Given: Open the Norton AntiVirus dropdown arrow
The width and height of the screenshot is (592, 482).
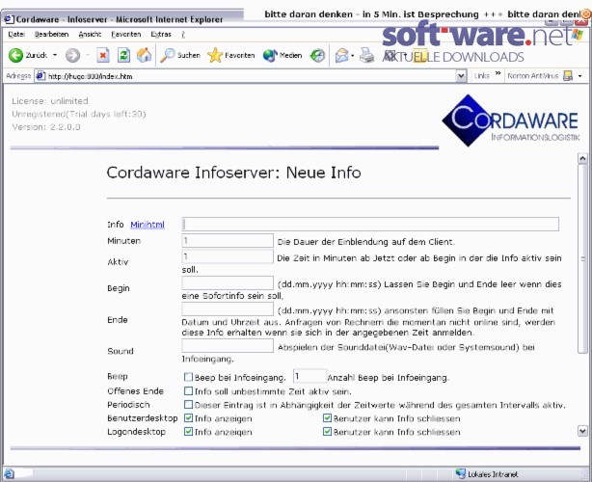Looking at the screenshot, I should [579, 76].
